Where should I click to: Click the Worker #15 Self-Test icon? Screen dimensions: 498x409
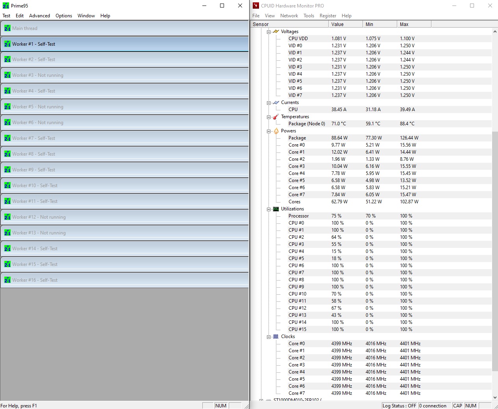7,264
